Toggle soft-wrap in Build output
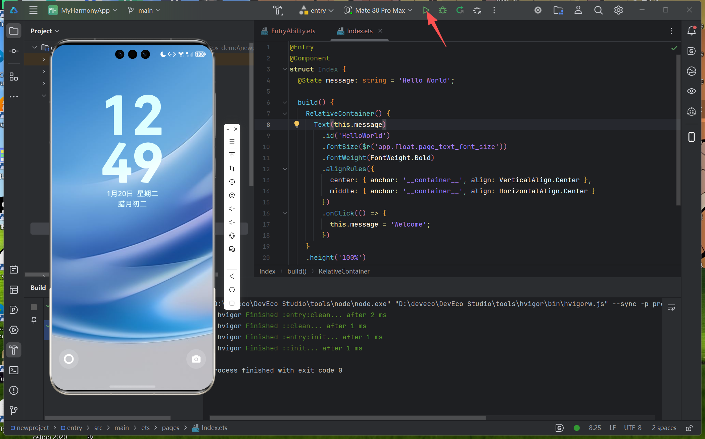Viewport: 705px width, 439px height. click(671, 307)
